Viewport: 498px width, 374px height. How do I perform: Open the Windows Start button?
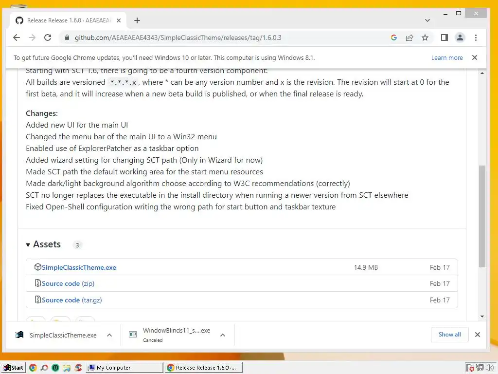coord(13,368)
